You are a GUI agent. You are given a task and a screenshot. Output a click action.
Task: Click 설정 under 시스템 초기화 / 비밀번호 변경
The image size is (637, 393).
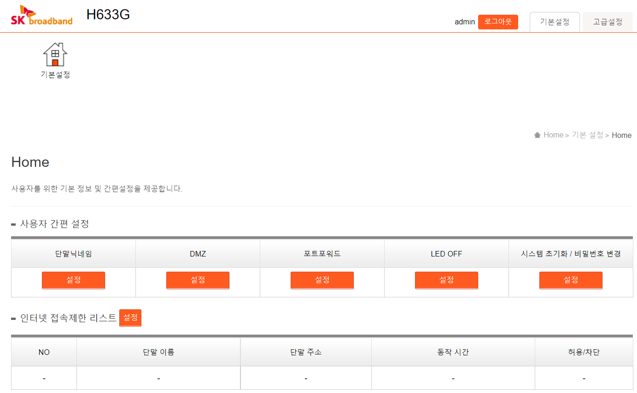point(571,280)
